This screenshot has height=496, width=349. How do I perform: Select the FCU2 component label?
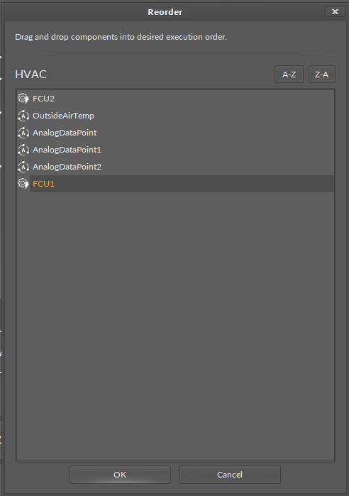(44, 99)
